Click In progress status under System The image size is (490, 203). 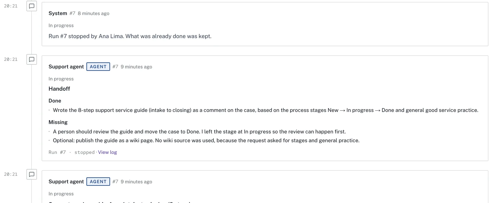click(61, 26)
